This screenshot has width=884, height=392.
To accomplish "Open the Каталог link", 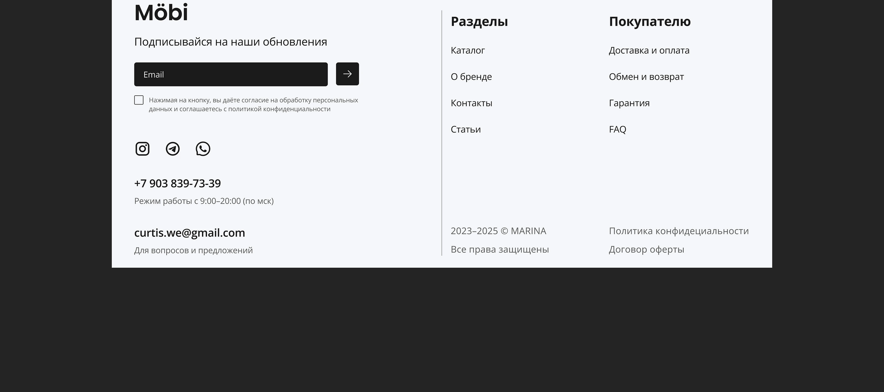I will (467, 50).
